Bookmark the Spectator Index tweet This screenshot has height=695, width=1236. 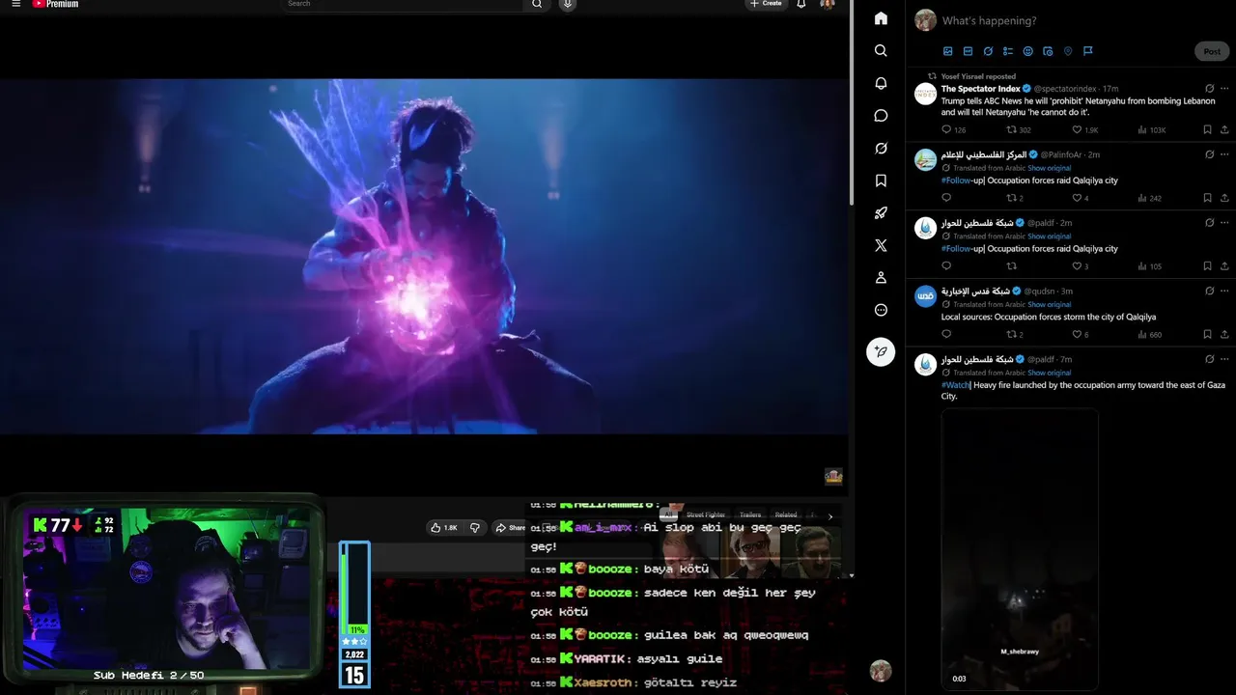point(1207,129)
